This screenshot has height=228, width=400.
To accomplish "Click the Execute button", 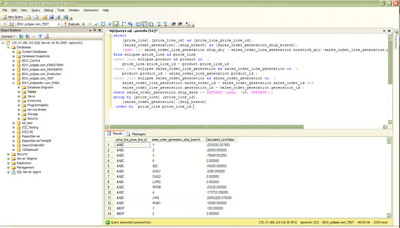I will tap(72, 24).
